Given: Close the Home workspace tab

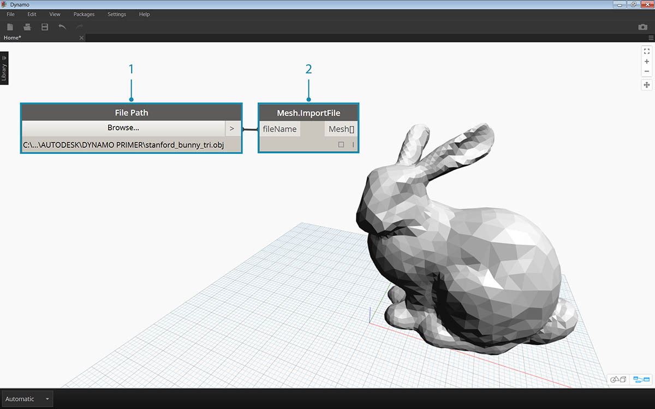Looking at the screenshot, I should click(x=82, y=38).
